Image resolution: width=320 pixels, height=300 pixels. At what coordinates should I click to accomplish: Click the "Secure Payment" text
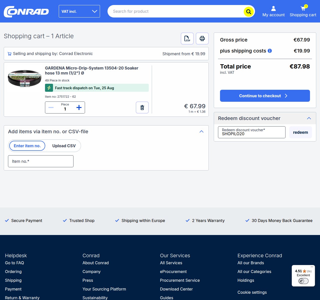click(x=27, y=220)
